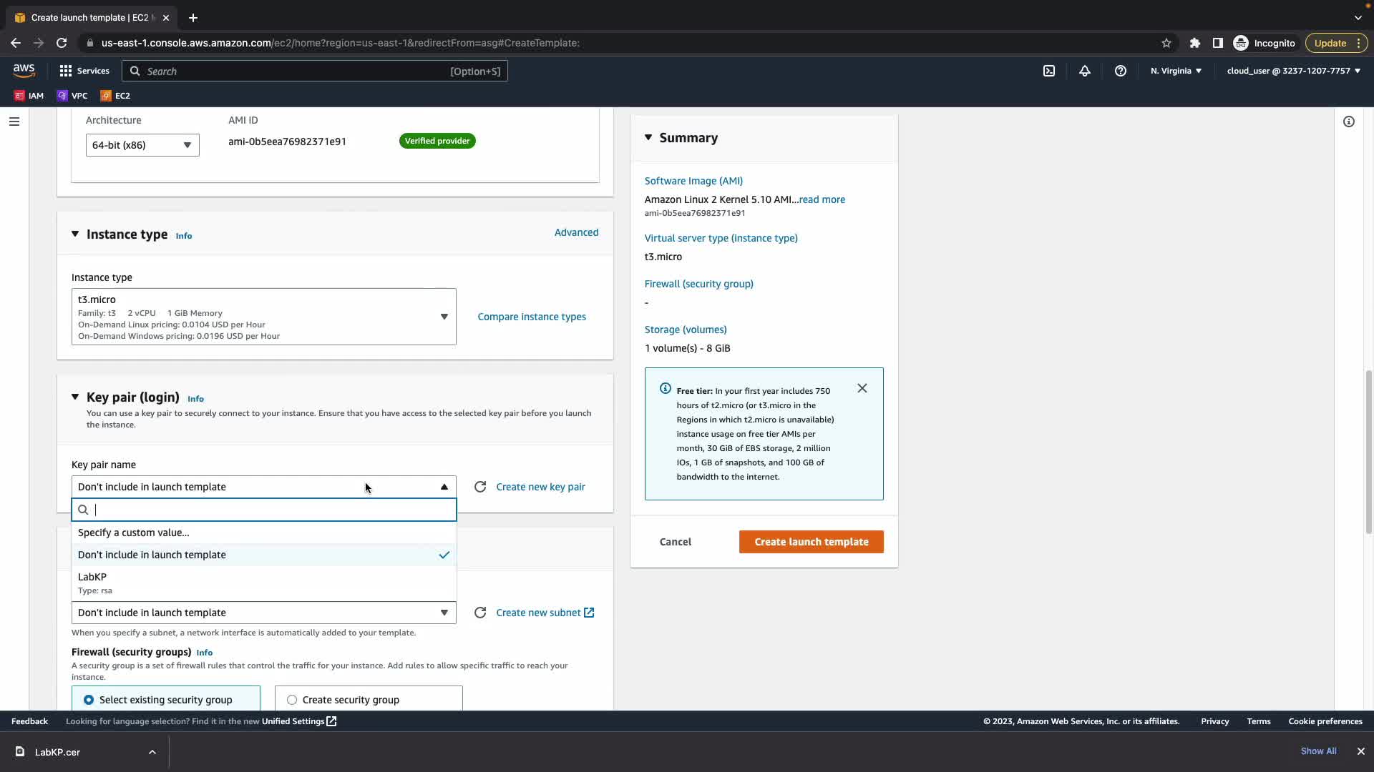This screenshot has height=772, width=1374.
Task: Refresh the subnet list
Action: tap(480, 613)
